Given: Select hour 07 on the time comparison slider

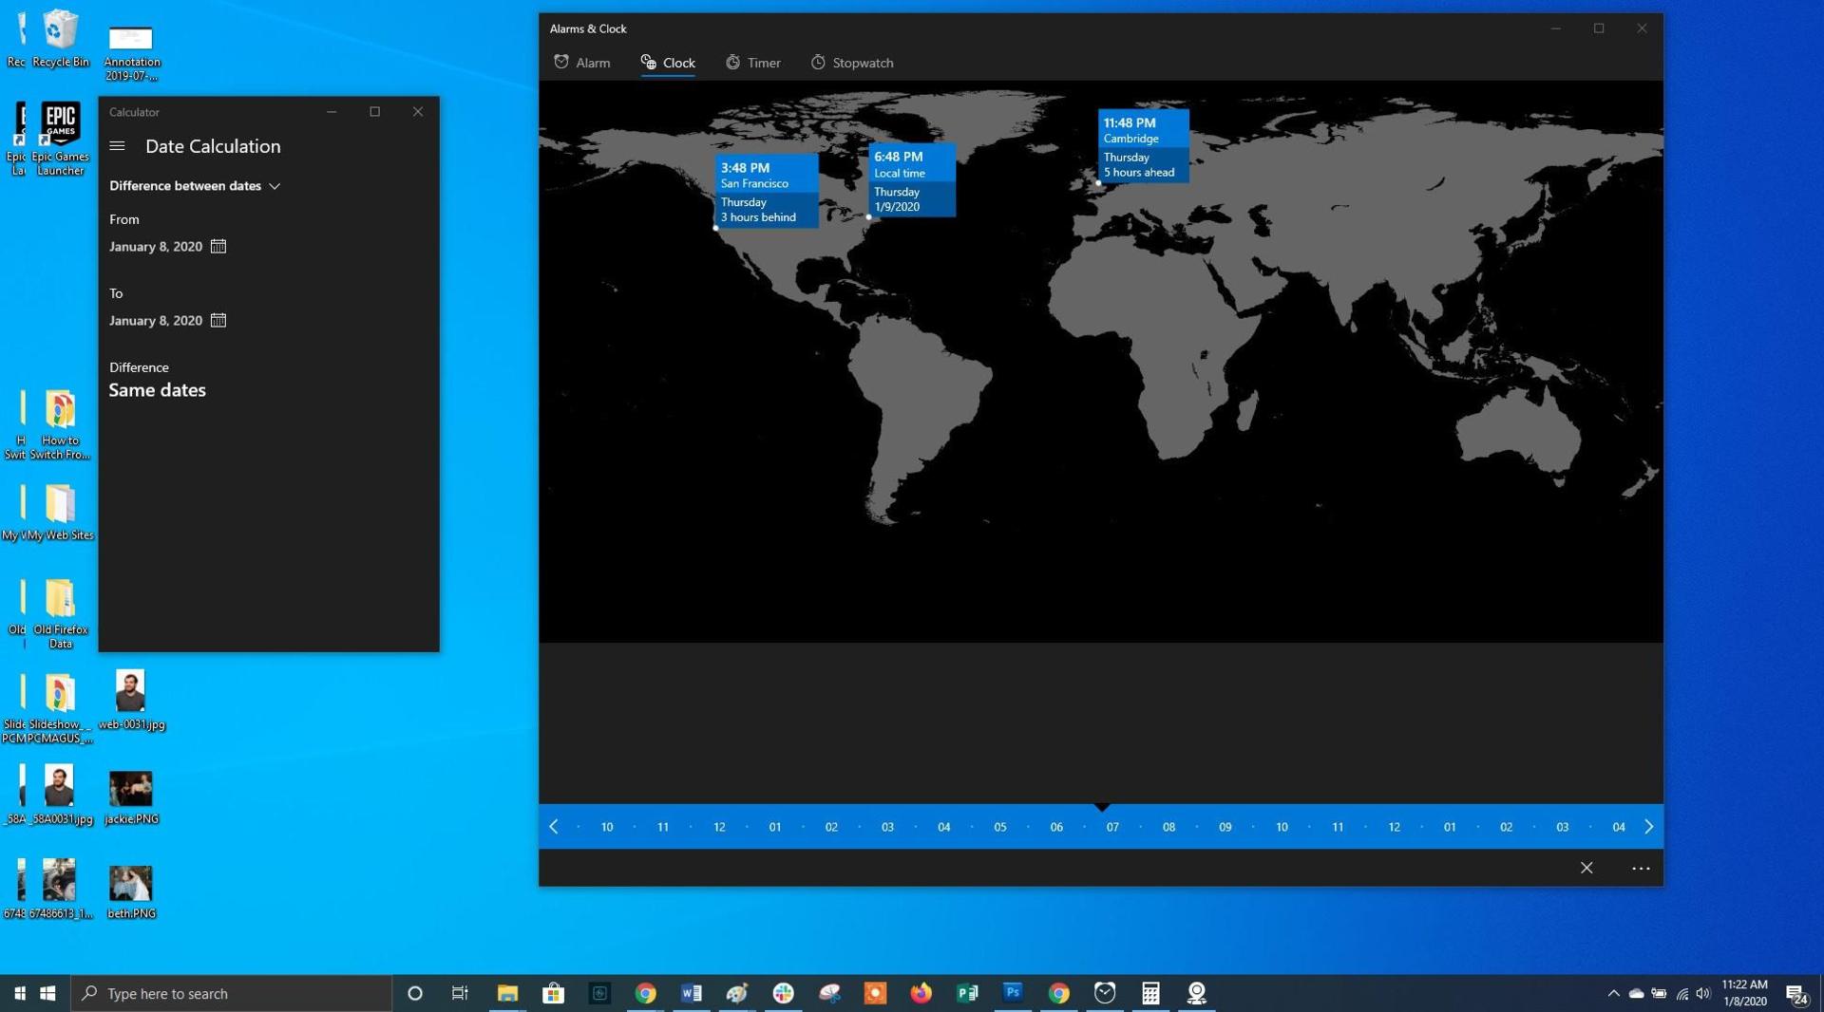Looking at the screenshot, I should [x=1111, y=827].
